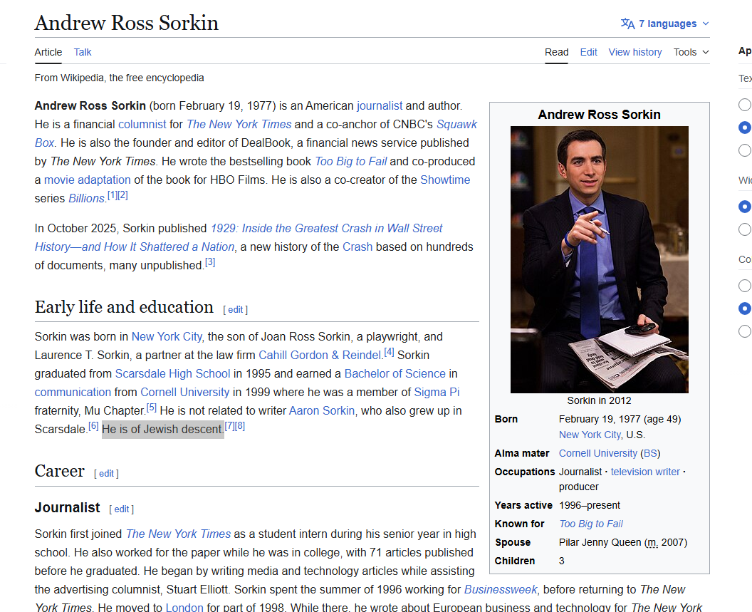
Task: Click highlighted text 'He is of Jewish descent.'
Action: (163, 429)
